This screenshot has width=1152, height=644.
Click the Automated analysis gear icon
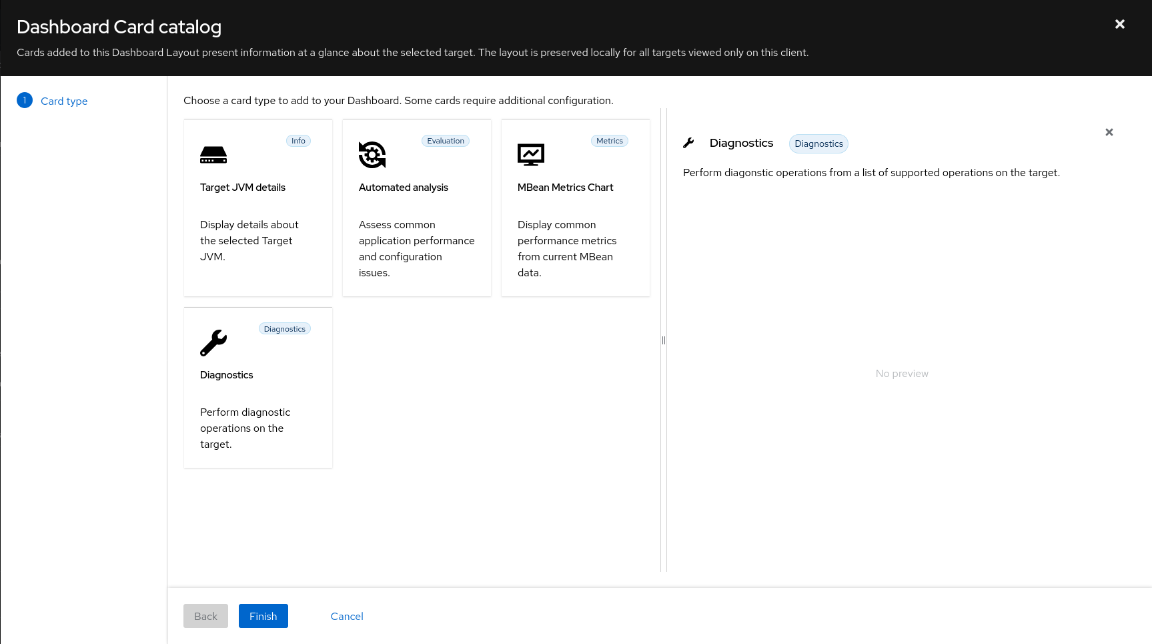(x=372, y=155)
